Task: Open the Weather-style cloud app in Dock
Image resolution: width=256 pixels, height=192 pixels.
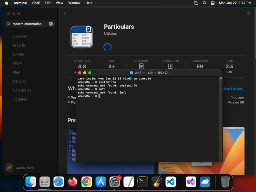Action: click(x=205, y=181)
